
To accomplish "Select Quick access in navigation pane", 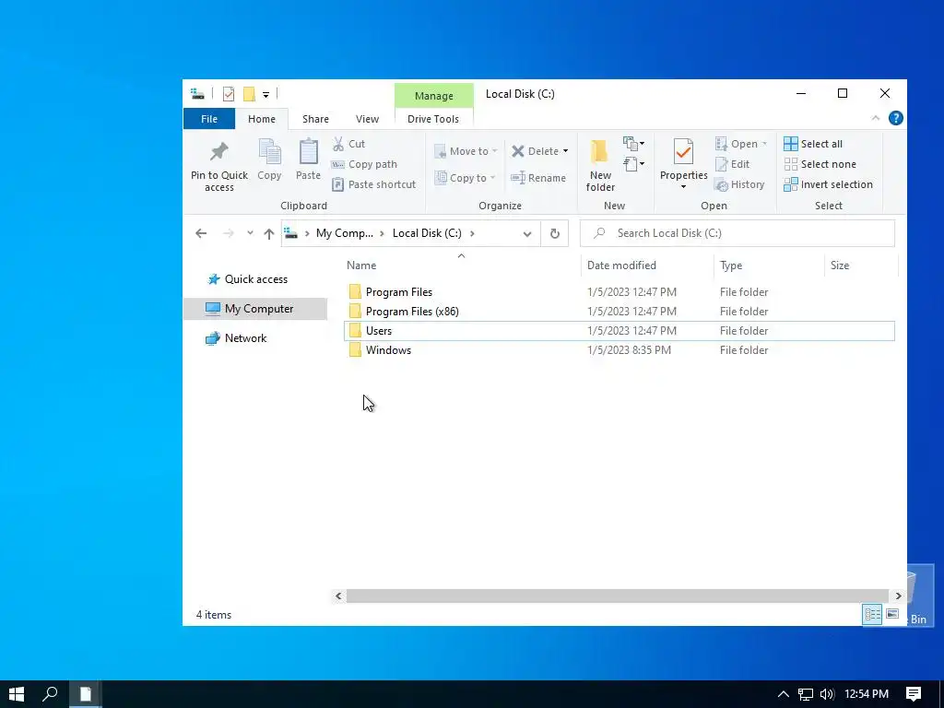I will tap(256, 279).
